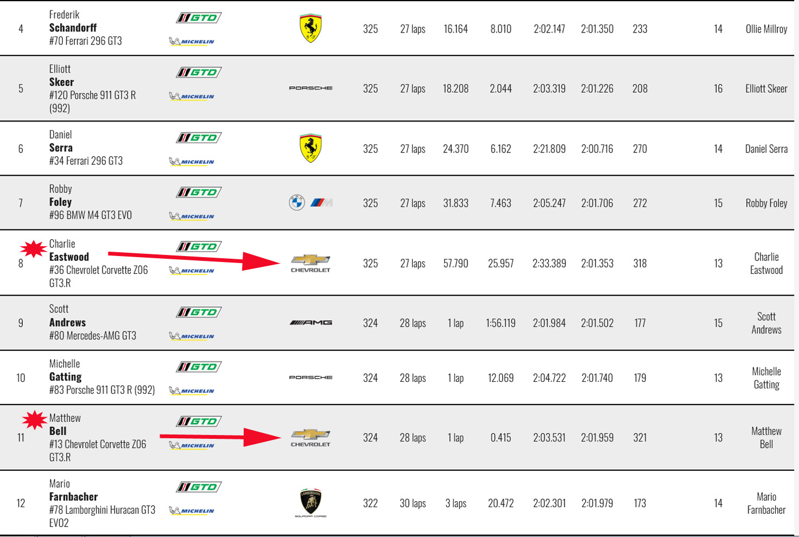Click the GTD class badge for Frederik Schandorff
Screen dimensions: 799x537
(x=199, y=18)
